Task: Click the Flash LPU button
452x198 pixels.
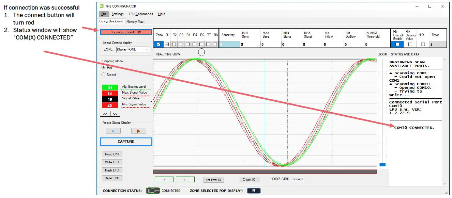Action: [x=112, y=170]
